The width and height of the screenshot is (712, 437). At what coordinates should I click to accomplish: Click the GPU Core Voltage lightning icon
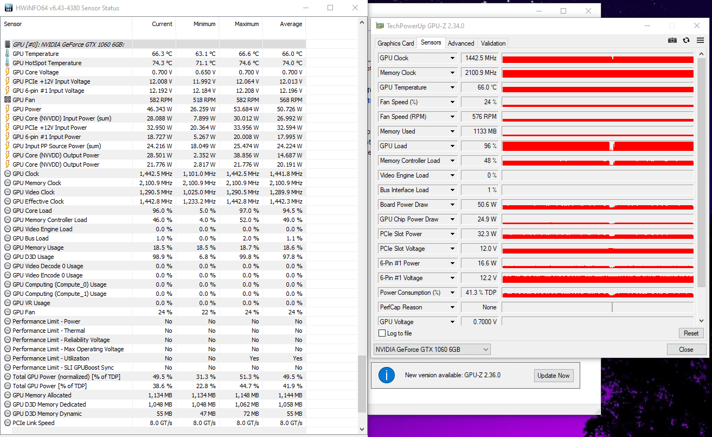(x=8, y=72)
